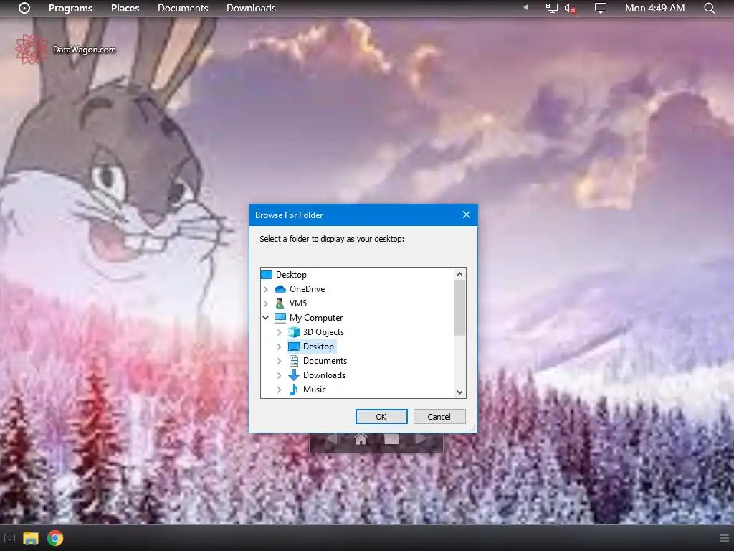Expand the Documents tree node
734x551 pixels.
(x=279, y=361)
